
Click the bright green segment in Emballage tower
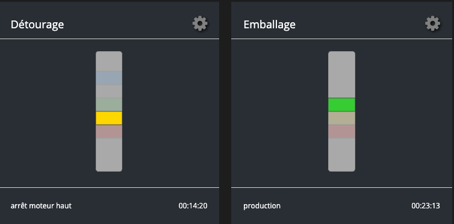(341, 105)
